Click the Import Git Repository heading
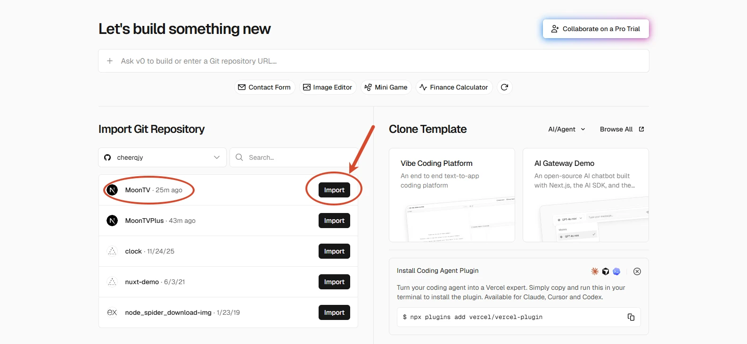 point(151,129)
